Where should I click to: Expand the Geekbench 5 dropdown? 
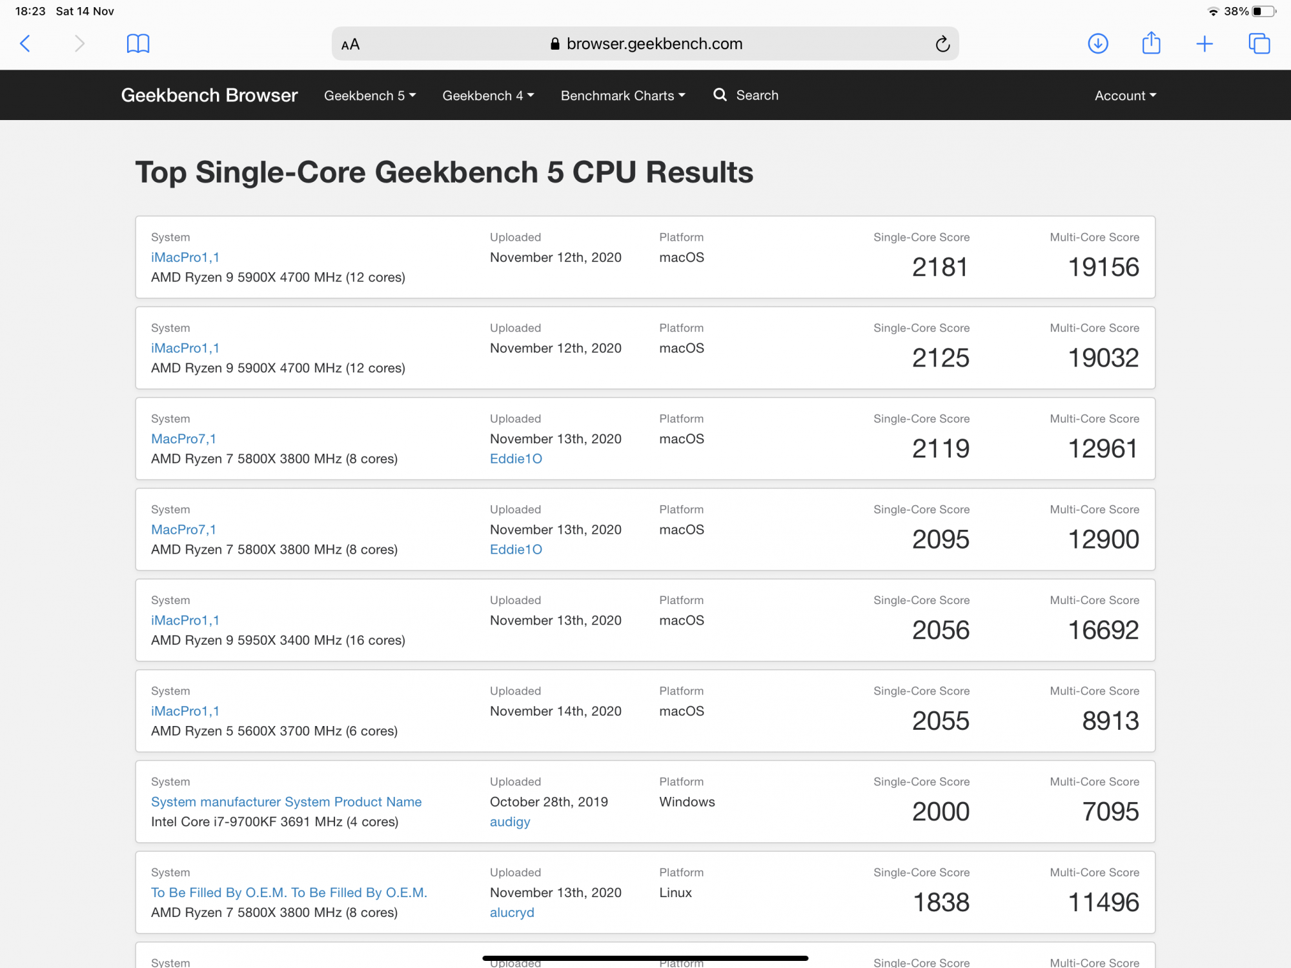[370, 96]
